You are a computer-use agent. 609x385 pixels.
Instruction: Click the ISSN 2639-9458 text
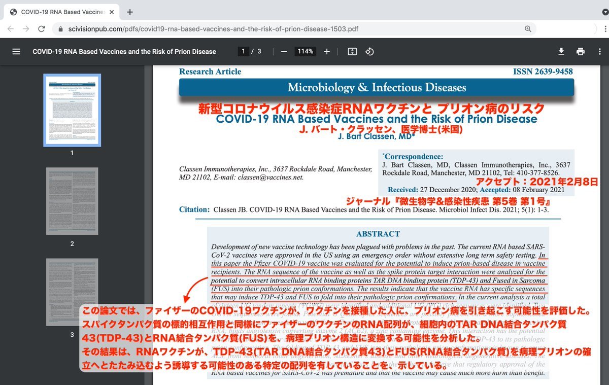[x=543, y=72]
